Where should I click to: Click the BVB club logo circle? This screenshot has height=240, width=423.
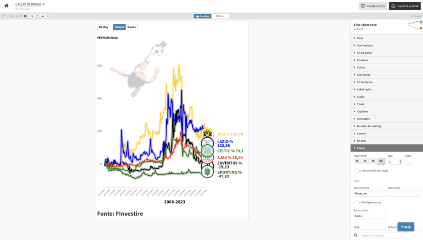coord(207,134)
